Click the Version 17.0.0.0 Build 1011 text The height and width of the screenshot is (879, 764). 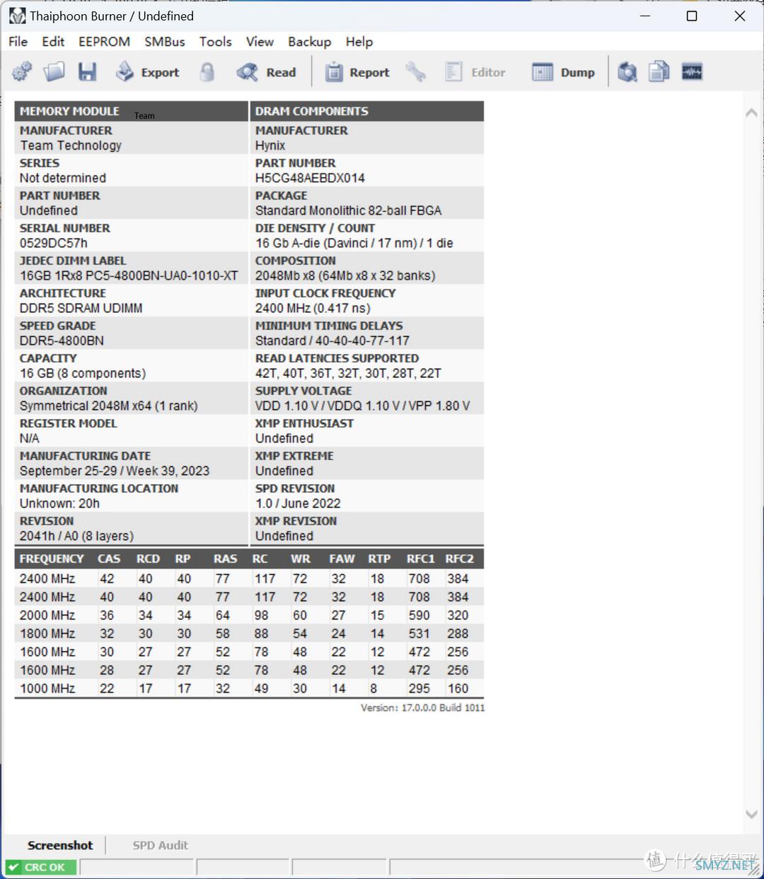point(423,708)
